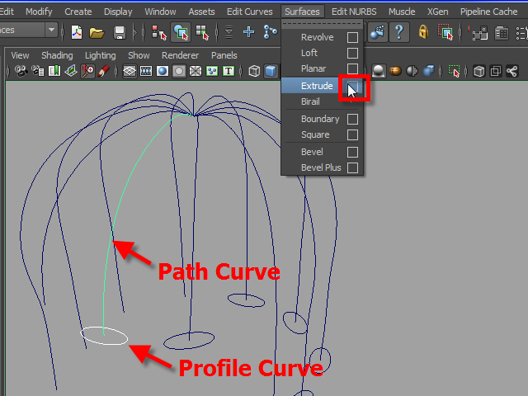The height and width of the screenshot is (396, 528).
Task: Enable the 2D pan/zoom icon
Action: 87,71
